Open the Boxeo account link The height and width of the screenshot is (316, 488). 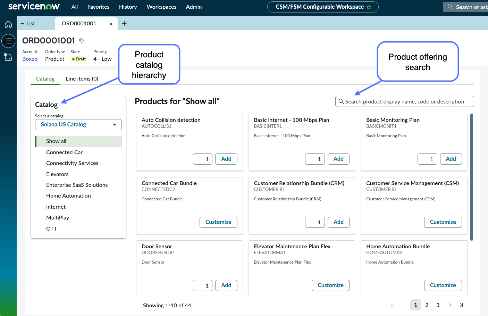[30, 59]
